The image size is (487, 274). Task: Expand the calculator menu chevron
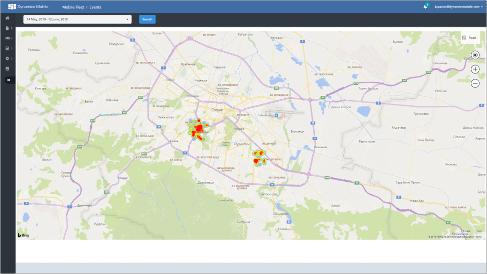[11, 48]
